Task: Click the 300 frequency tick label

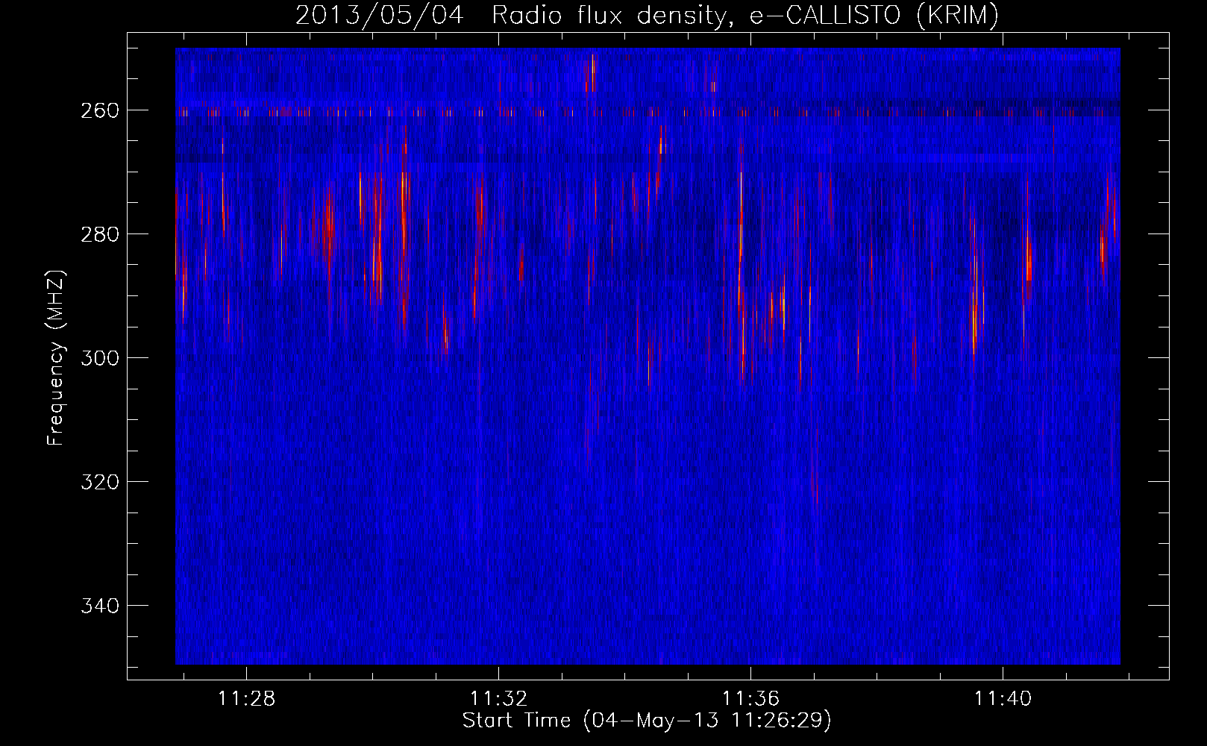Action: coord(99,358)
